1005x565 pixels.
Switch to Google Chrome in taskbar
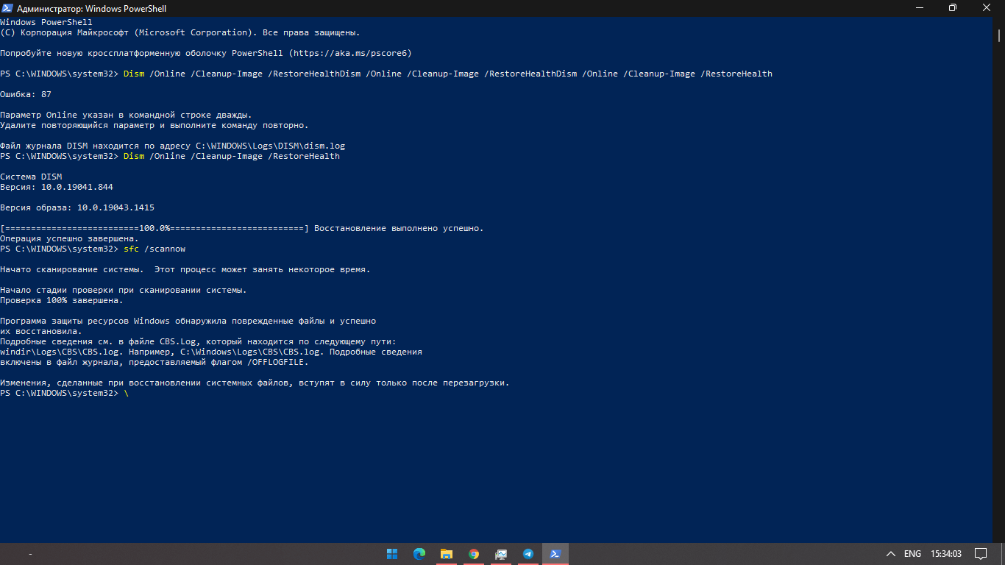[474, 554]
